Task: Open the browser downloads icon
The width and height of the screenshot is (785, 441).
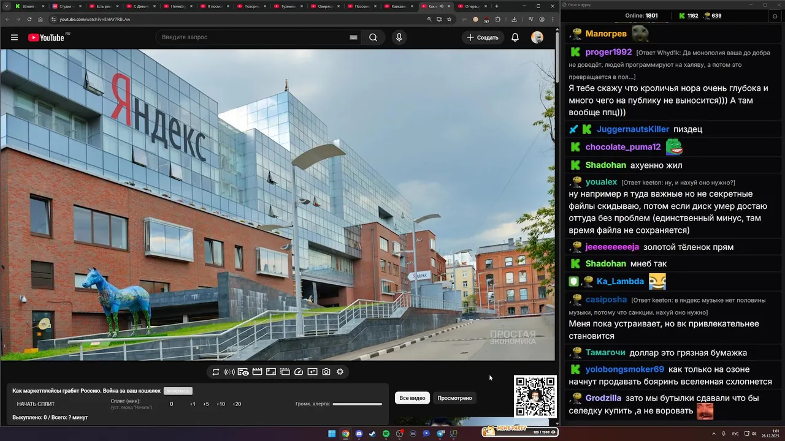Action: pyautogui.click(x=514, y=19)
